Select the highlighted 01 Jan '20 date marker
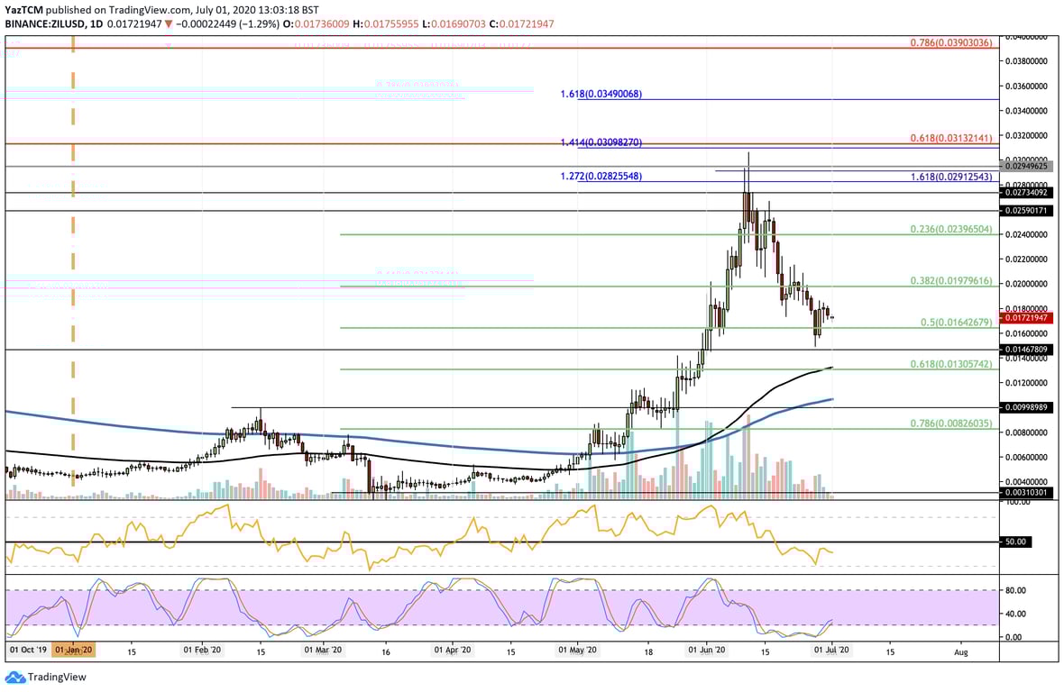The width and height of the screenshot is (1064, 692). coord(71,649)
